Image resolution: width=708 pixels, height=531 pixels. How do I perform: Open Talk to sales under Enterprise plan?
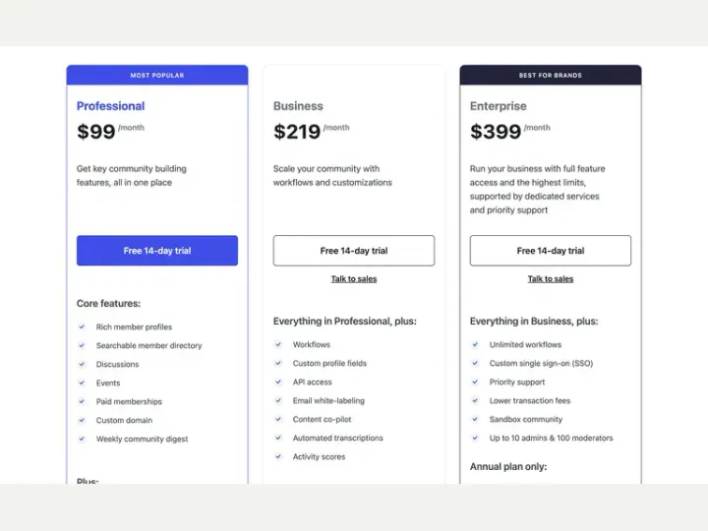tap(551, 279)
